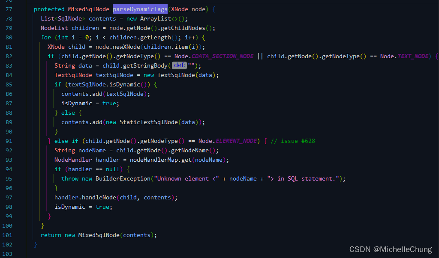Click the closing brace on line 100
The height and width of the screenshot is (258, 439).
[42, 225]
